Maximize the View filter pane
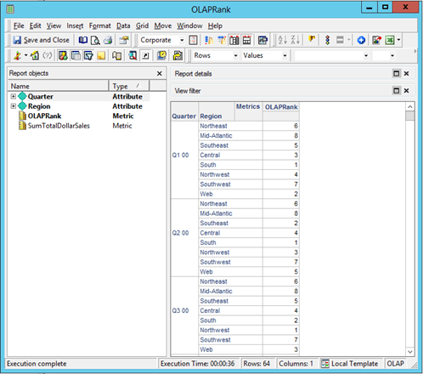The width and height of the screenshot is (423, 374). pyautogui.click(x=397, y=91)
